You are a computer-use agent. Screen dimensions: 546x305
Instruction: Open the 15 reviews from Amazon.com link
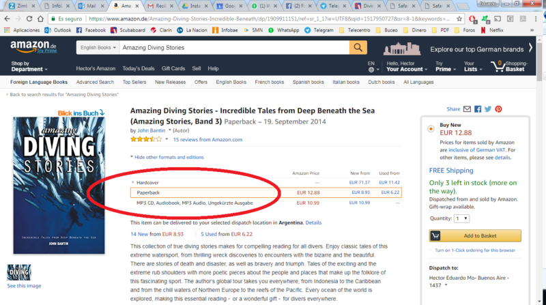(x=207, y=139)
